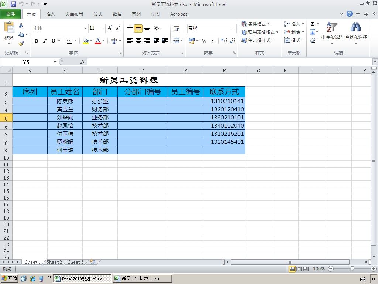Select cell containing 陈灵熙
378x284 pixels.
coord(65,101)
